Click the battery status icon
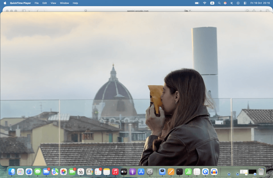Screen dimensions: 273x178 pos(197,3)
